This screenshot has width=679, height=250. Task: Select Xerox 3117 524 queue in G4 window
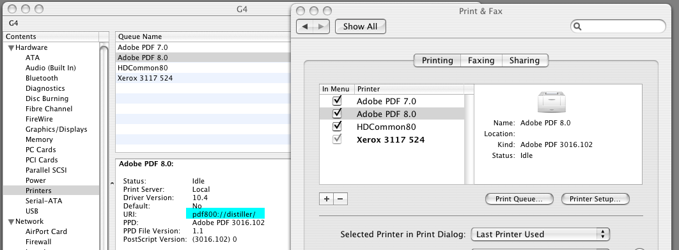203,78
